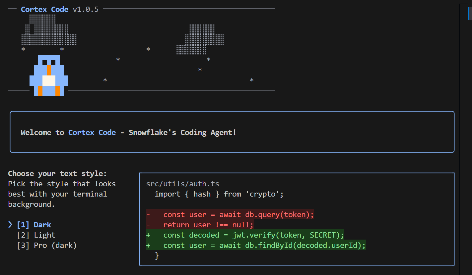Click the selection chevron beside Dark
The height and width of the screenshot is (275, 472).
tap(10, 225)
